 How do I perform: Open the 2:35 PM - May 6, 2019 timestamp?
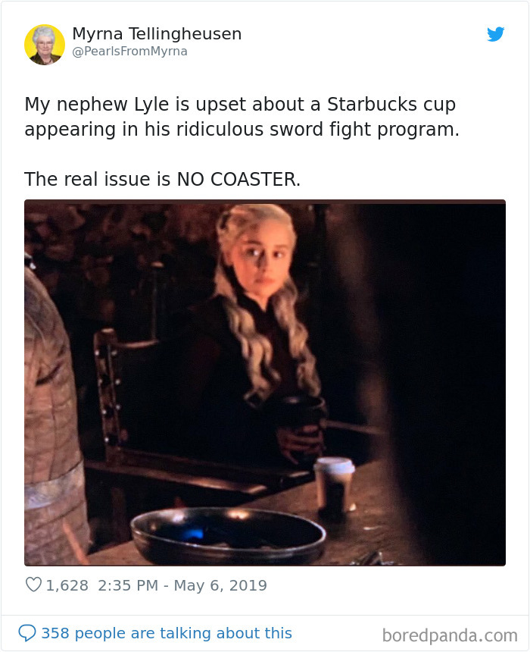[x=182, y=585]
